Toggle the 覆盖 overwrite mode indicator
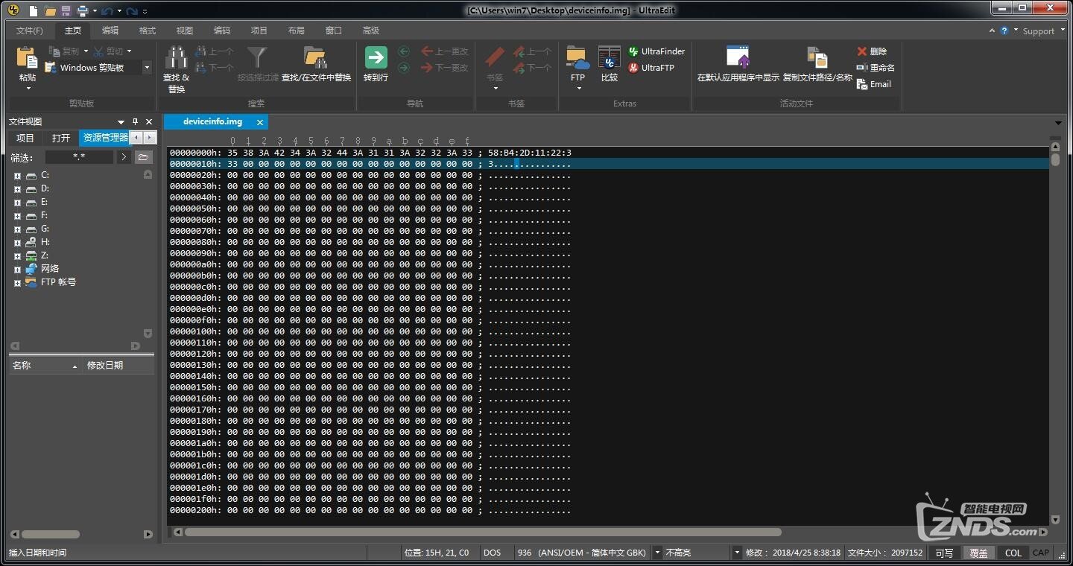 point(978,553)
